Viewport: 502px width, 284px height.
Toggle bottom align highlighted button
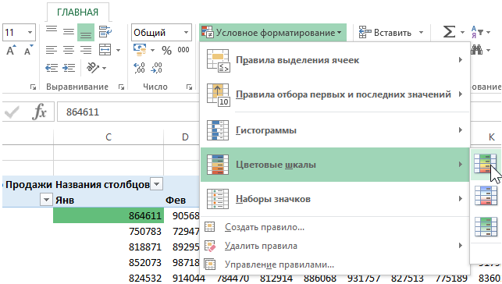coord(86,32)
